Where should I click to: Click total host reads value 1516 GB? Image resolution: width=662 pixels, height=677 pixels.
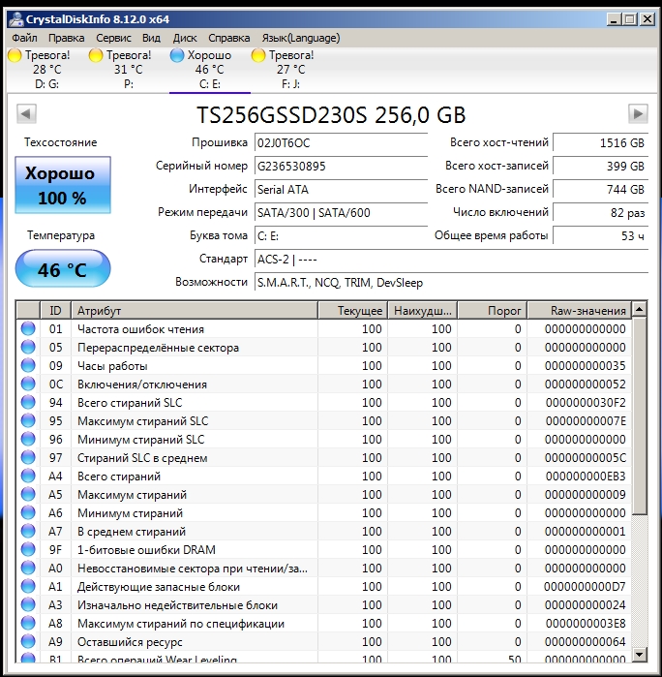[x=600, y=143]
